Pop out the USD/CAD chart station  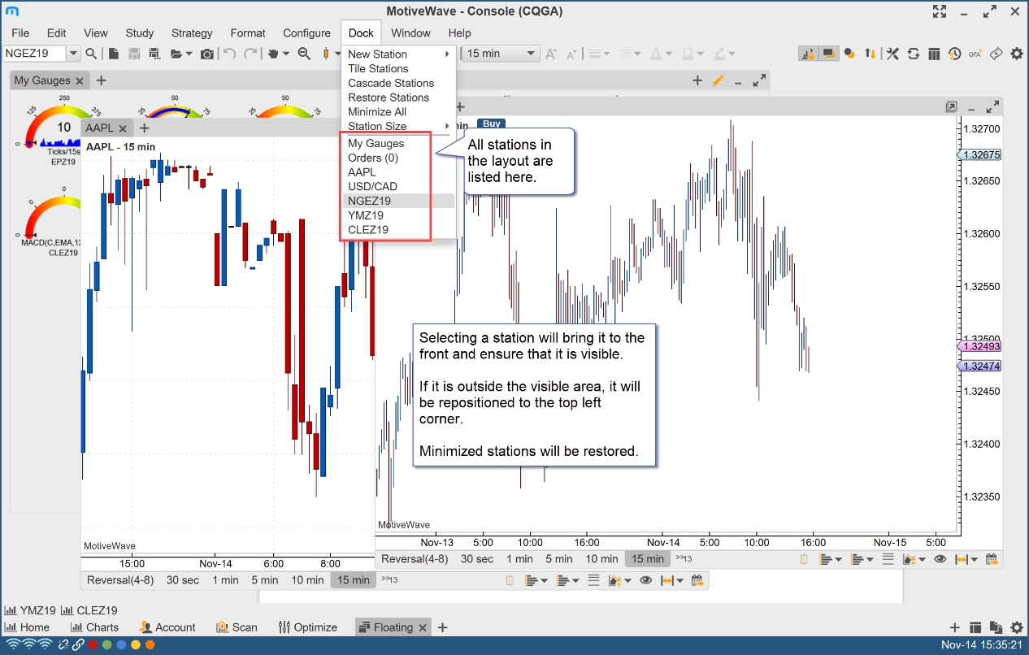(x=952, y=107)
